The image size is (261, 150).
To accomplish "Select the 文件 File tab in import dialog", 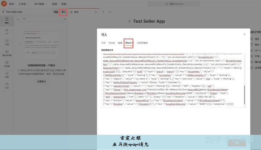I will pos(103,43).
